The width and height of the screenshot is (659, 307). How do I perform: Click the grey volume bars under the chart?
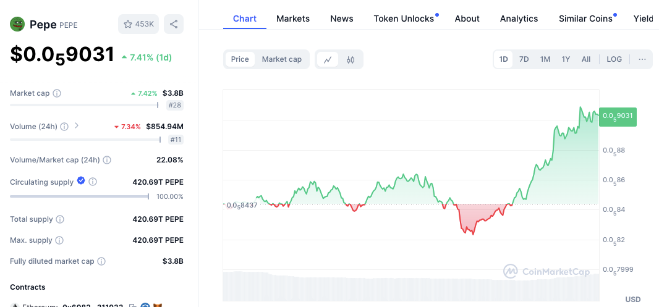coord(411,286)
